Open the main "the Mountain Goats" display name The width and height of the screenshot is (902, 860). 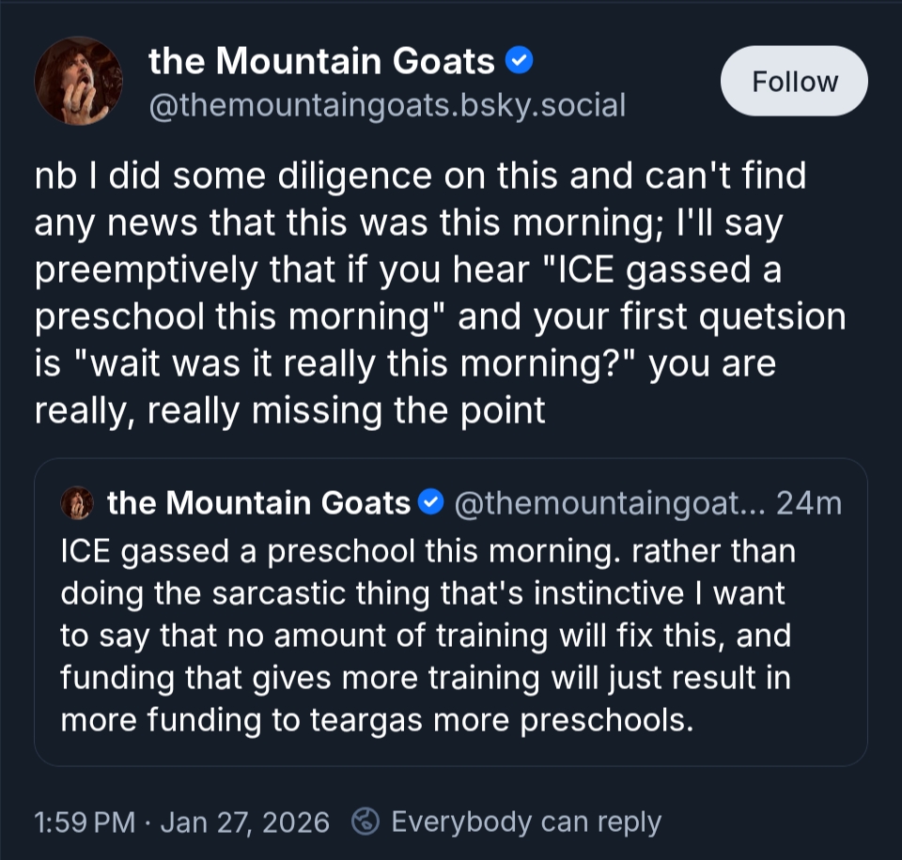point(321,62)
